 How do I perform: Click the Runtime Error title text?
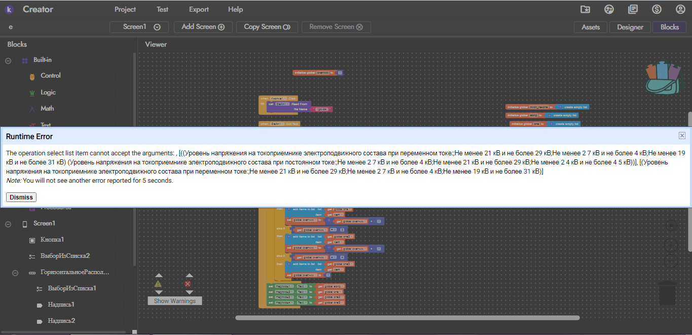[29, 137]
